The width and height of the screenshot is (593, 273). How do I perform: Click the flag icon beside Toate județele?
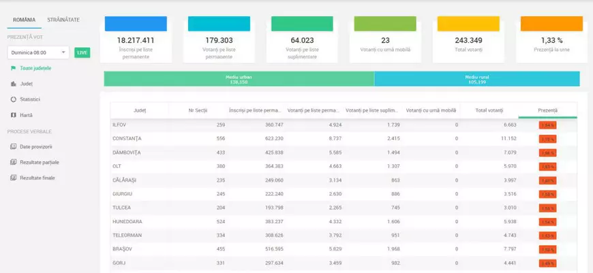(13, 68)
